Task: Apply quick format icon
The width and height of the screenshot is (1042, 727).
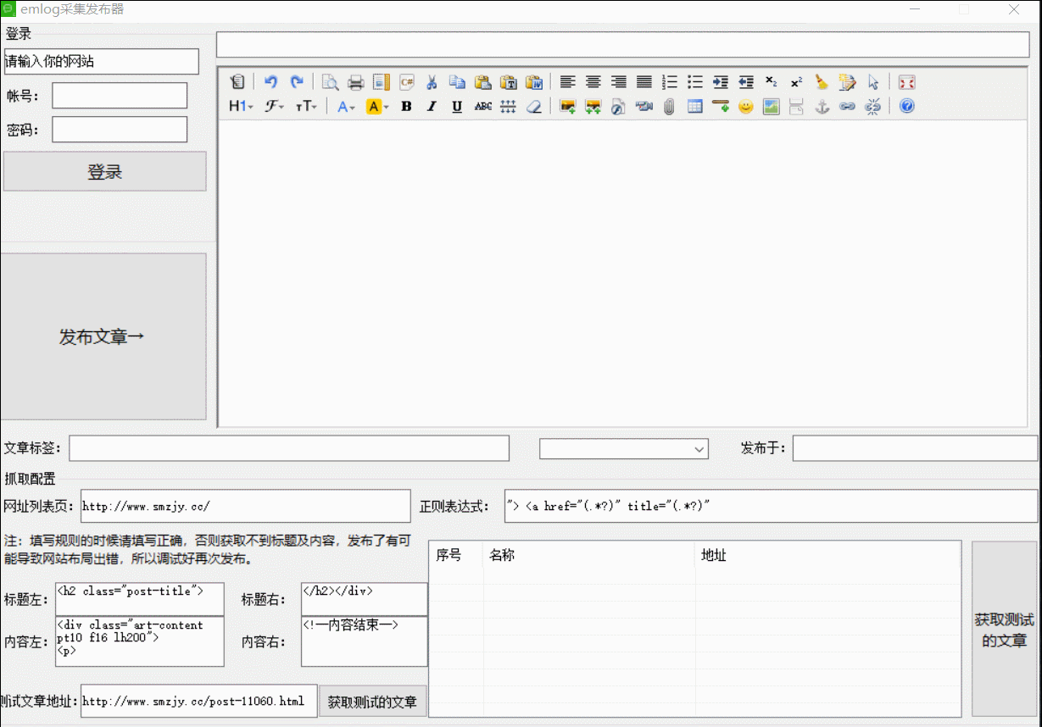Action: pos(848,82)
